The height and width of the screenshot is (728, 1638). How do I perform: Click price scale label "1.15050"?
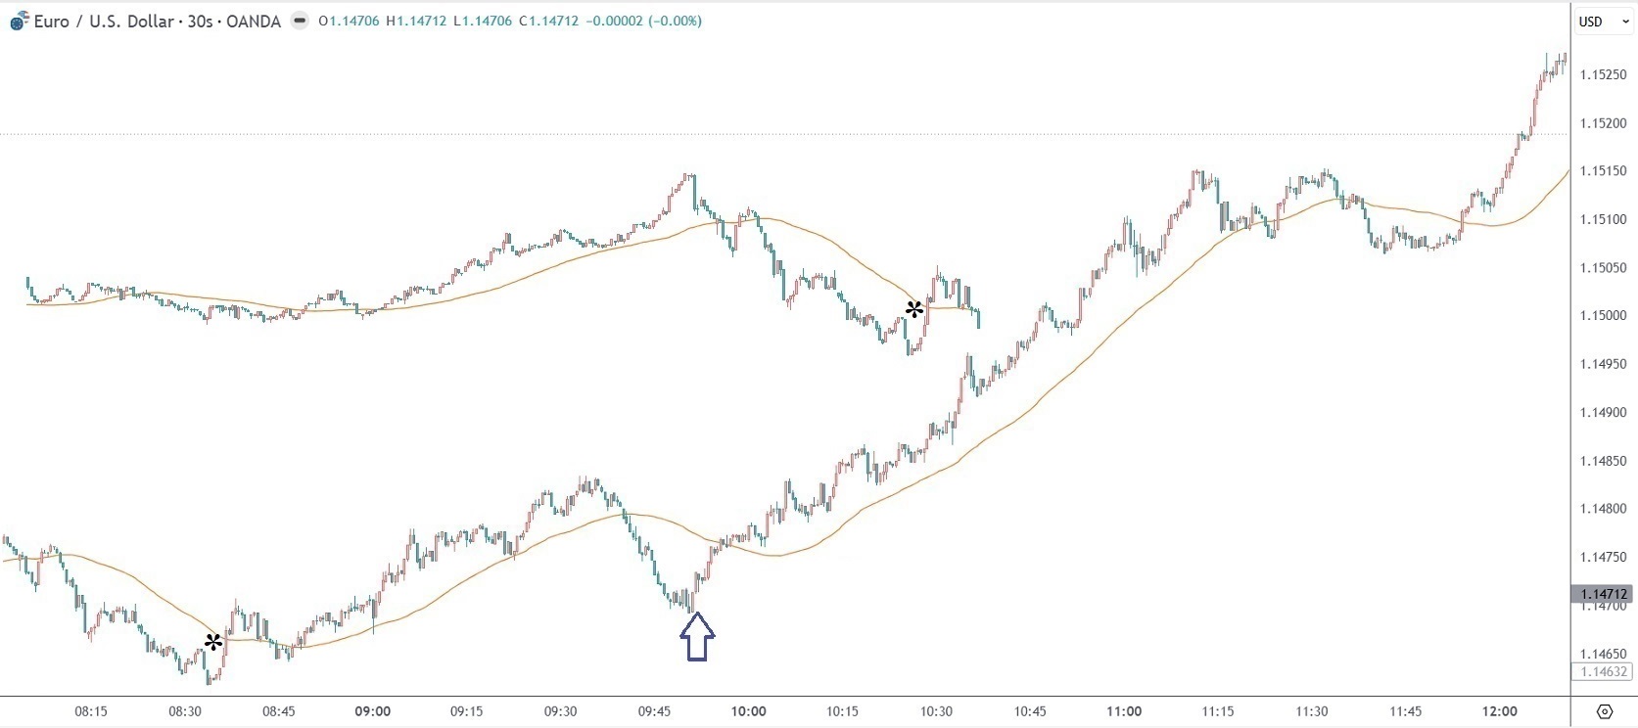(x=1603, y=268)
